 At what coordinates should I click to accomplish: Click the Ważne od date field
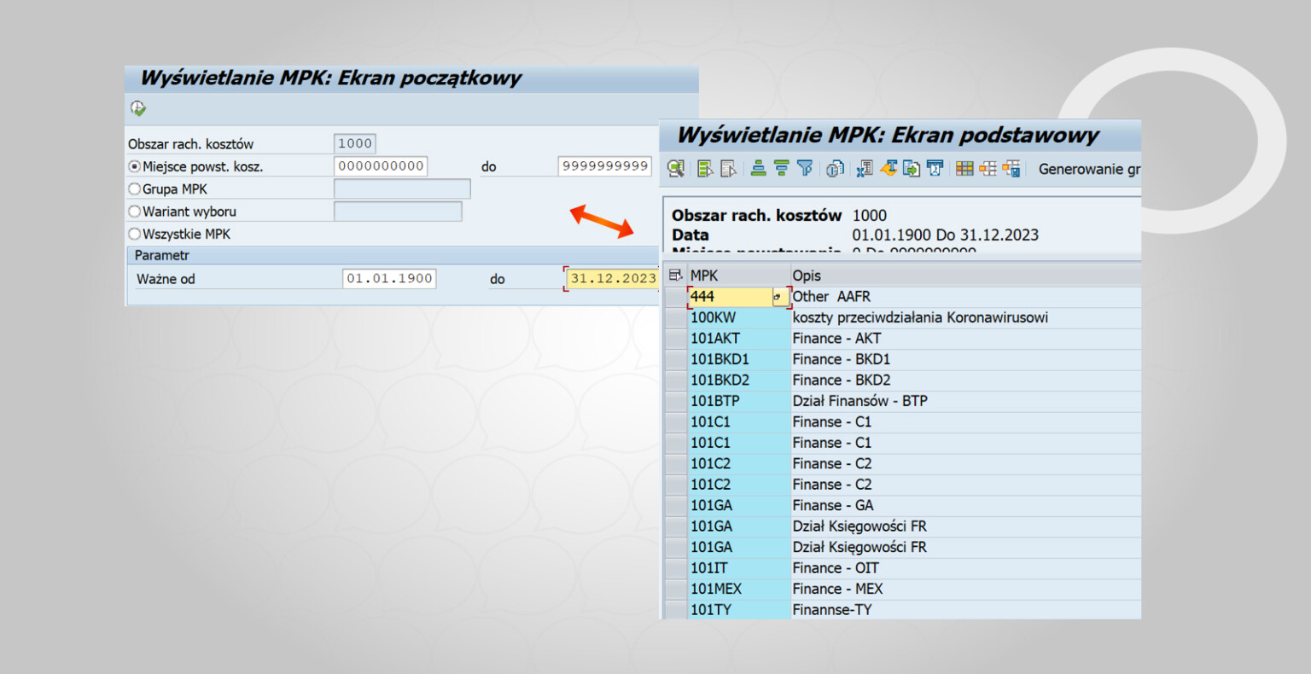click(389, 278)
